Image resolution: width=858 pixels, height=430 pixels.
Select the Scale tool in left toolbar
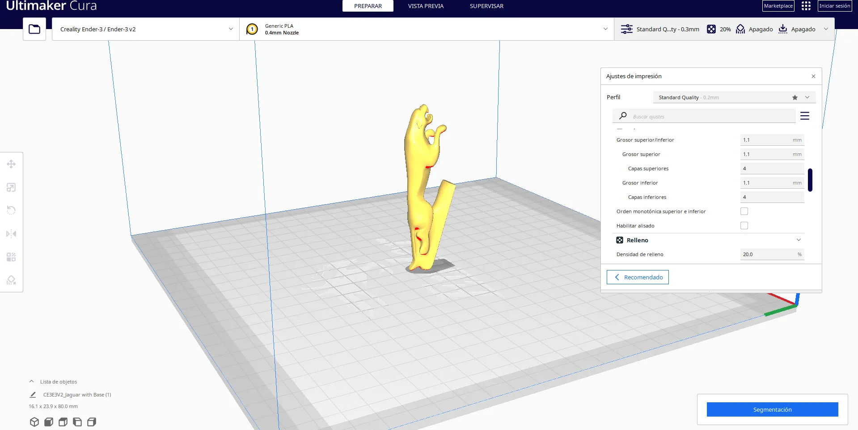tap(11, 187)
